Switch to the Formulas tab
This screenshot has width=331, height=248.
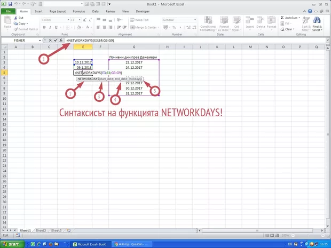tap(78, 11)
